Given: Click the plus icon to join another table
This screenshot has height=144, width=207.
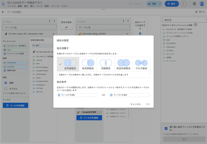Looking at the screenshot, I should tap(140, 34).
